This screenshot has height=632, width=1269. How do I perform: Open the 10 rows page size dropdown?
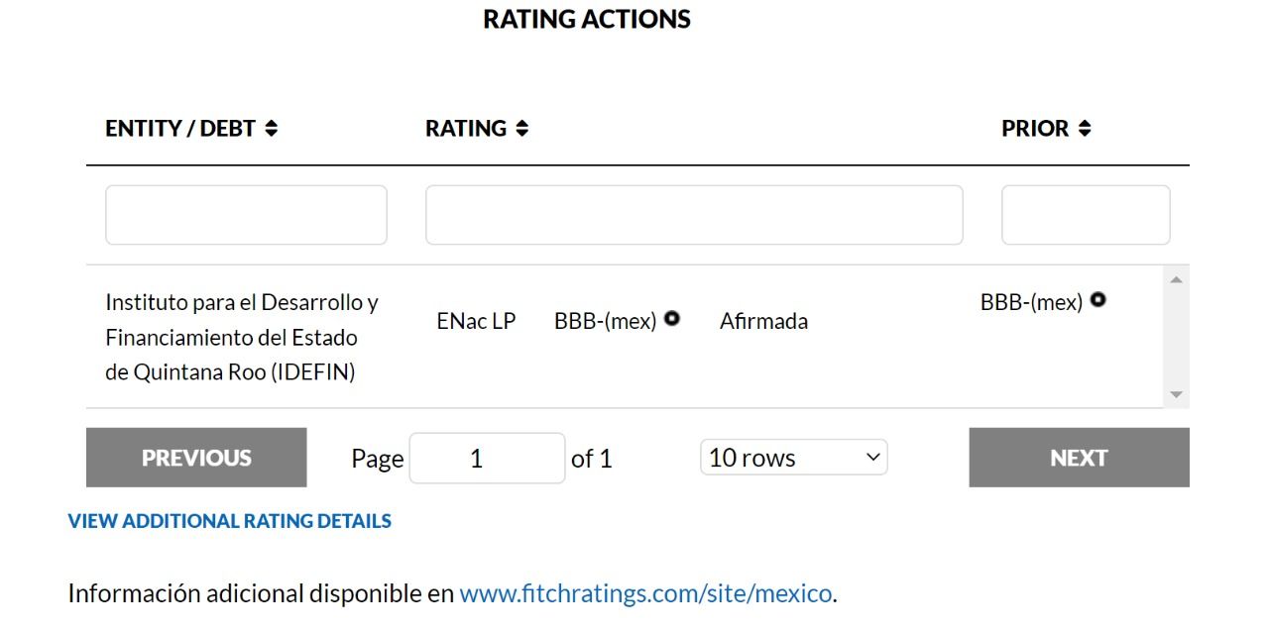794,458
